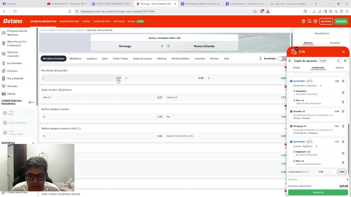Image resolution: width=351 pixels, height=197 pixels.
Task: Toggle browser sidebar panel icon
Action: [x=325, y=11]
